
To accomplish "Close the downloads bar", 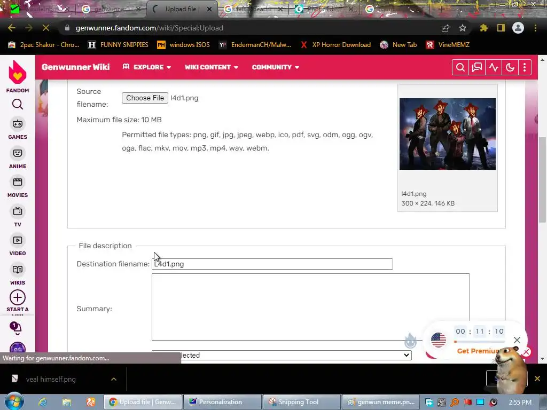I will [537, 379].
